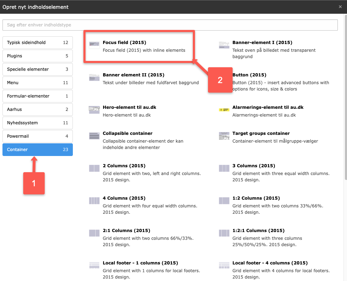Choose the 2 Columns (2015) grid icon

(x=94, y=168)
